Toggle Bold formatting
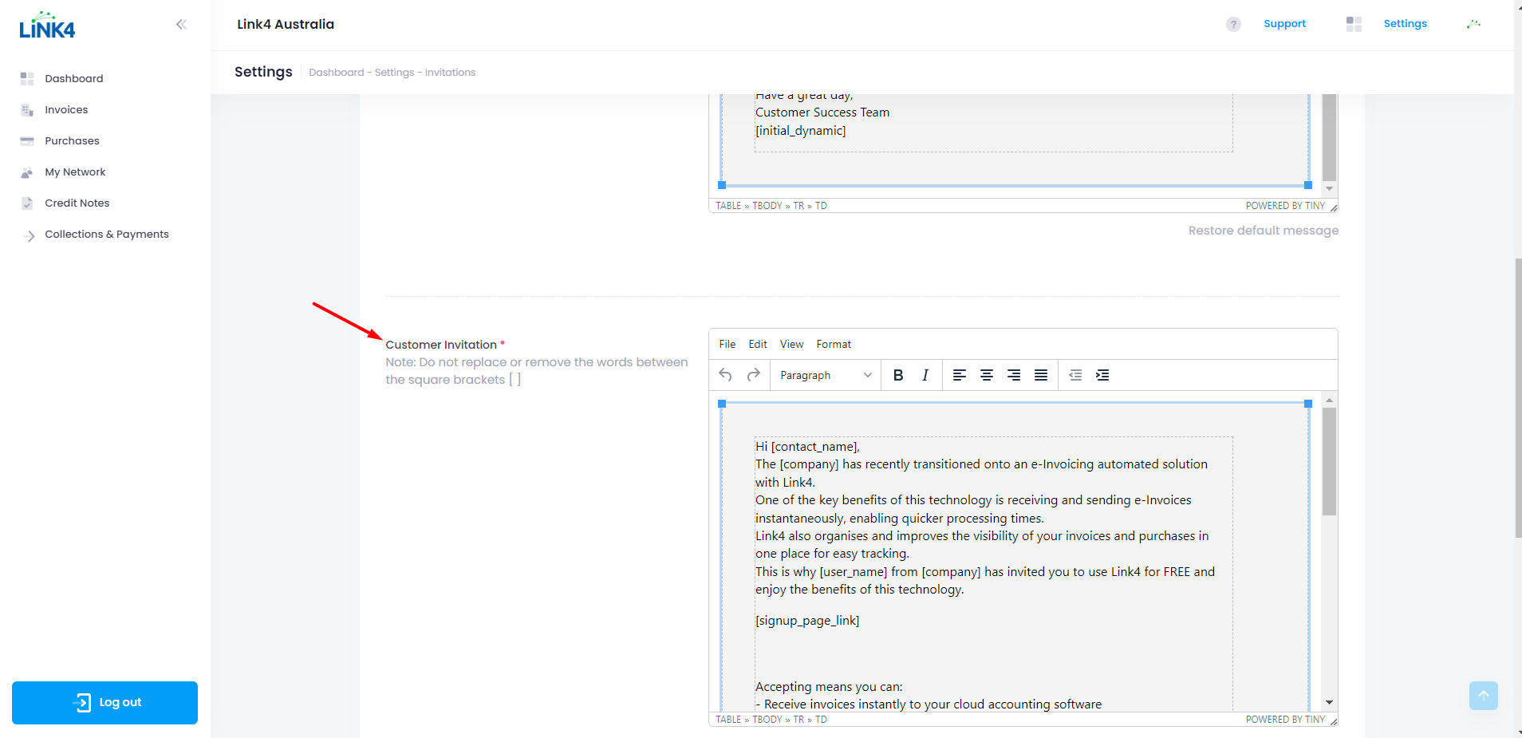1522x738 pixels. click(x=898, y=375)
